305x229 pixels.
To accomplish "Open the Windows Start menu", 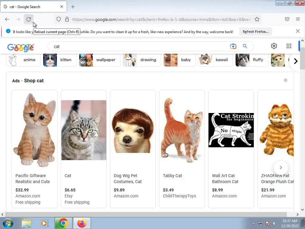I will pos(8,223).
